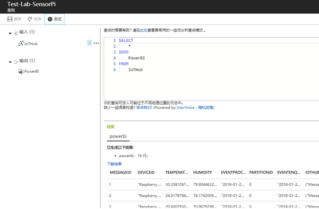Click the PowerBI output icon
319x209 pixels.
click(21, 71)
